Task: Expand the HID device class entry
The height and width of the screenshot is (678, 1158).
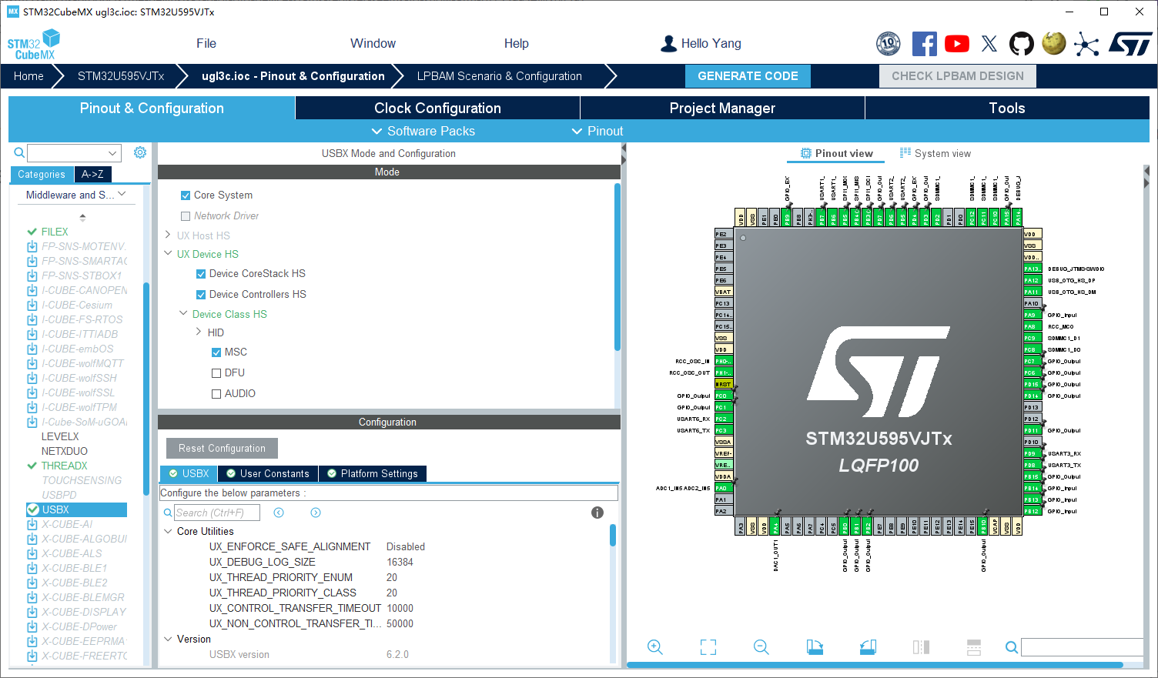Action: click(x=199, y=332)
